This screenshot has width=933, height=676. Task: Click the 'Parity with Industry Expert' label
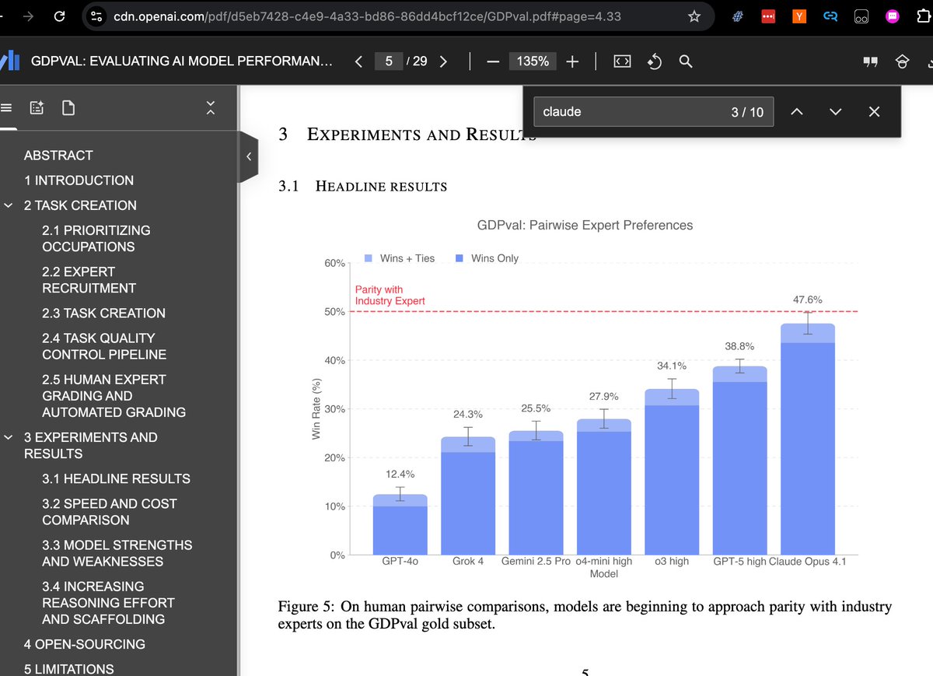pos(390,296)
